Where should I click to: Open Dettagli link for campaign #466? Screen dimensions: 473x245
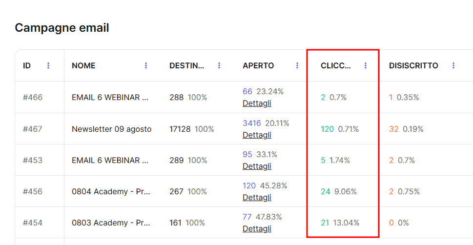point(257,103)
